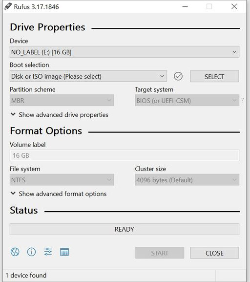Click the CLOSE button
The image size is (250, 282).
(x=214, y=253)
